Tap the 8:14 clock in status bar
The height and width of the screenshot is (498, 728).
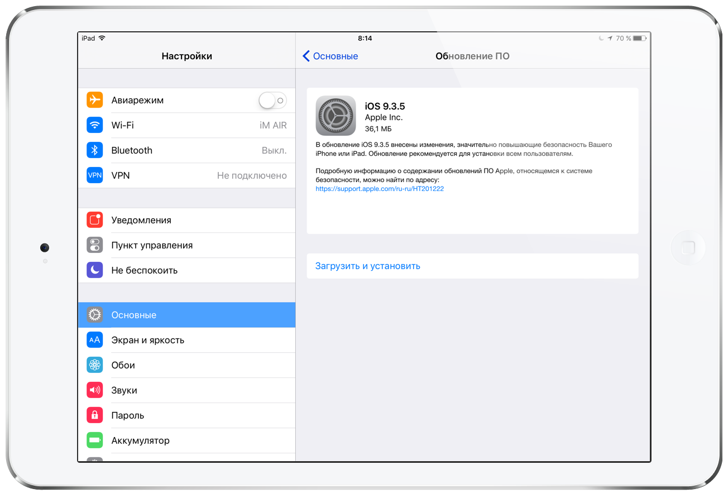[x=365, y=39]
